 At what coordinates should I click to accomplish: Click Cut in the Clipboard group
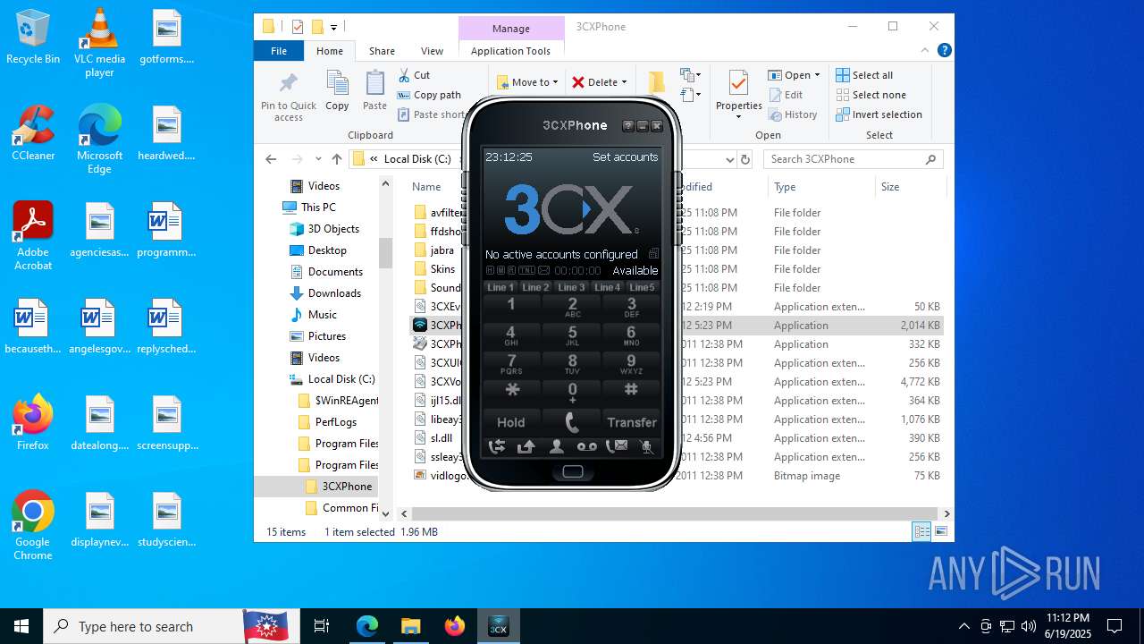tap(414, 75)
